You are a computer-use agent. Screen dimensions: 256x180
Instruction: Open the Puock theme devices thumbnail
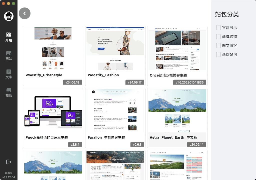53,111
